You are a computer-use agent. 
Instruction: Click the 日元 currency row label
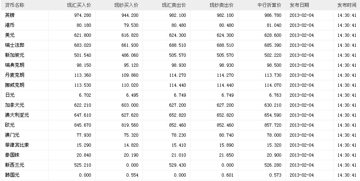pyautogui.click(x=10, y=95)
